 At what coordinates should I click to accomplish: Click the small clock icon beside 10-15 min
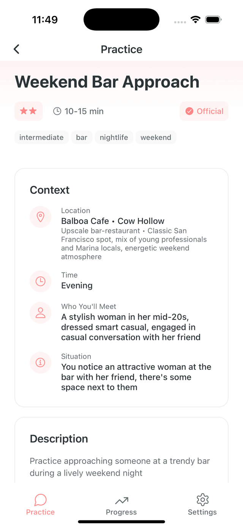(x=57, y=111)
